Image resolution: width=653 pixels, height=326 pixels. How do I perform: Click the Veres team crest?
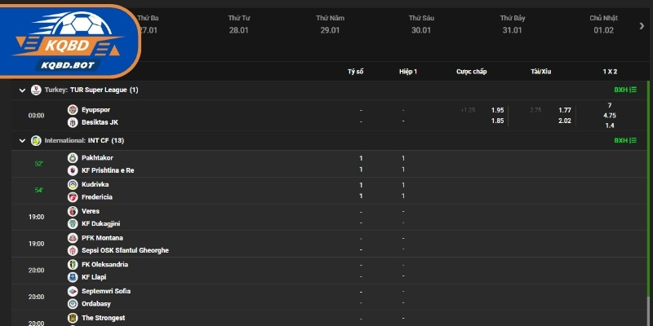click(73, 211)
